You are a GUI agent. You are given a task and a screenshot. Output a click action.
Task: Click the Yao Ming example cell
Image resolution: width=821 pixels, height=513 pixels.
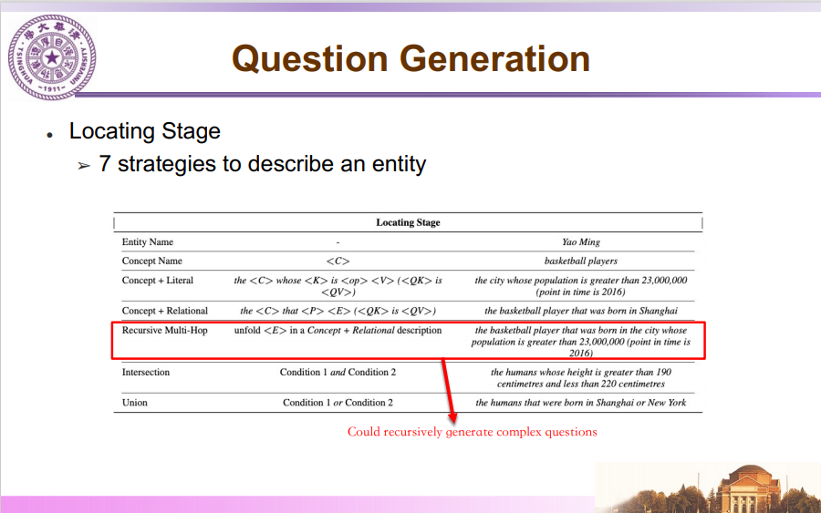(581, 241)
